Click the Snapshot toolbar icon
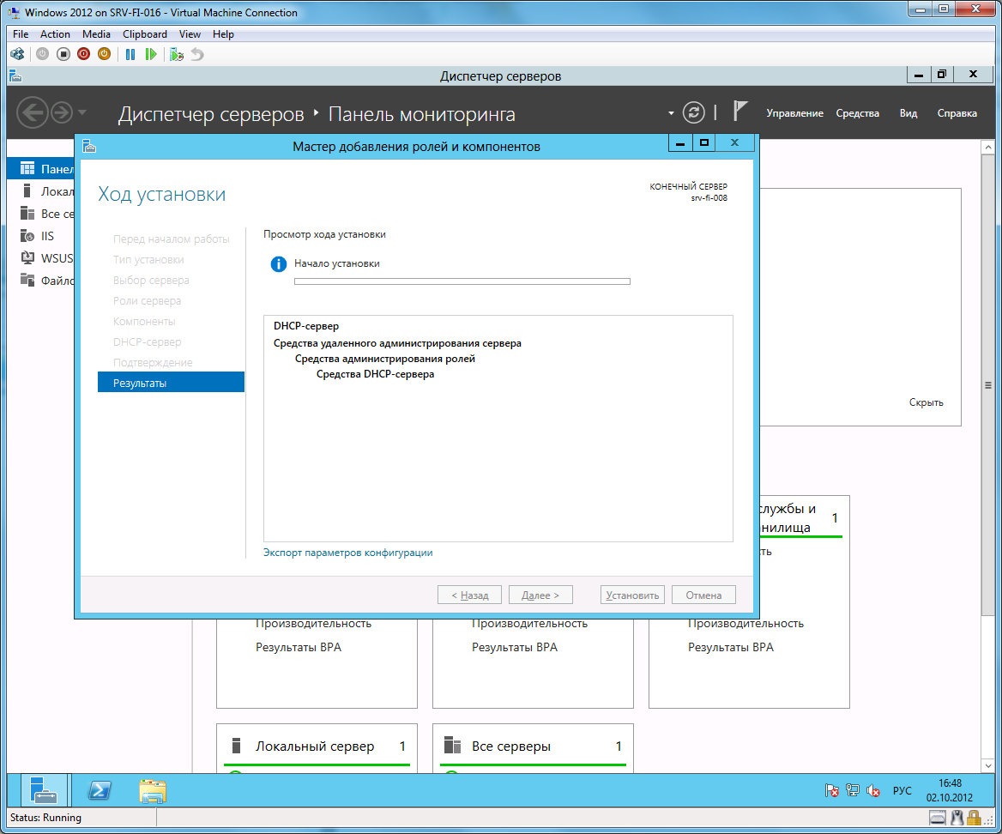This screenshot has width=1002, height=834. click(177, 54)
